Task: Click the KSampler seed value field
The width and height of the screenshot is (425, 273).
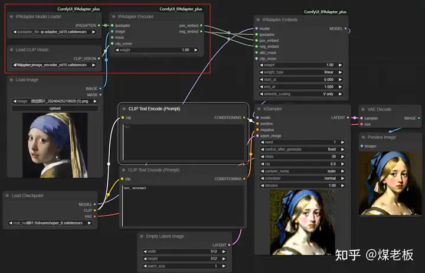Action: (302, 142)
